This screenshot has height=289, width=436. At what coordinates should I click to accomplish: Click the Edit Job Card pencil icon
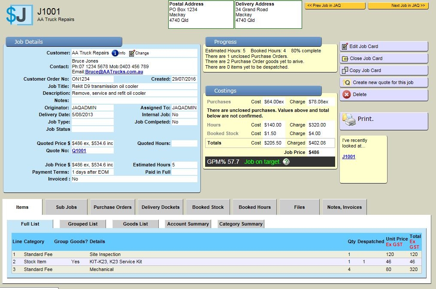(x=345, y=46)
